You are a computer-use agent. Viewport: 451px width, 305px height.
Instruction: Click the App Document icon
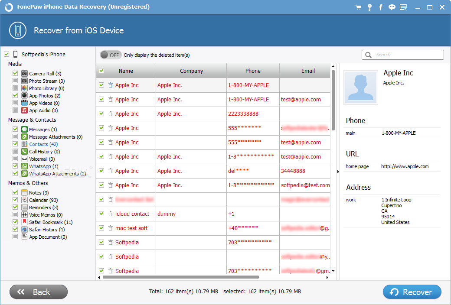point(24,237)
